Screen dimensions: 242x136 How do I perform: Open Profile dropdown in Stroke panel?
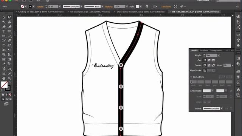[x=222, y=108]
